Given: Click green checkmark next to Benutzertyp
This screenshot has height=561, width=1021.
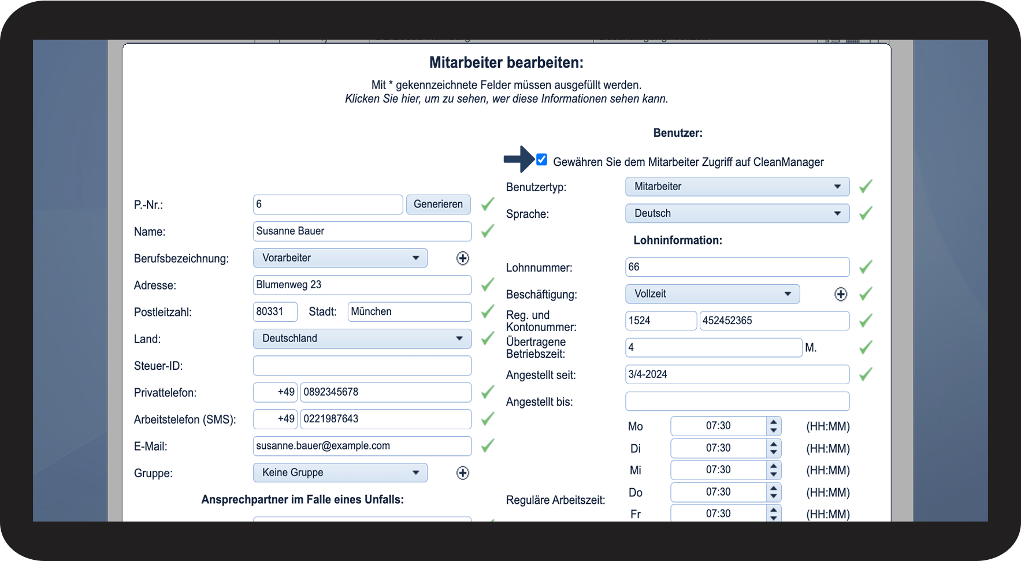Looking at the screenshot, I should (x=866, y=187).
